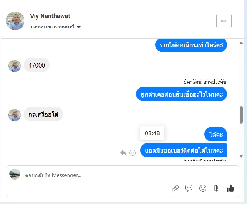The image size is (247, 204).
Task: Click the attach file paperclip icon
Action: [175, 188]
